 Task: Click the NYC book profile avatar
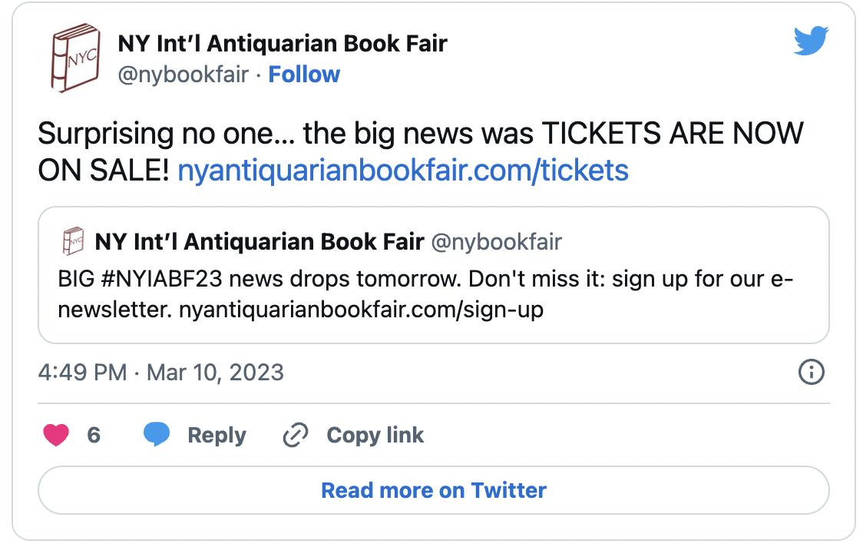(76, 58)
